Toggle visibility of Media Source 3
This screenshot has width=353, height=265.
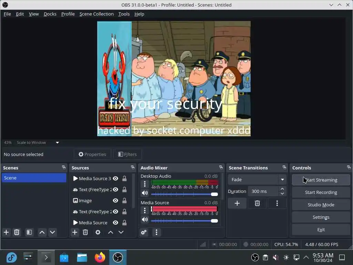115,178
